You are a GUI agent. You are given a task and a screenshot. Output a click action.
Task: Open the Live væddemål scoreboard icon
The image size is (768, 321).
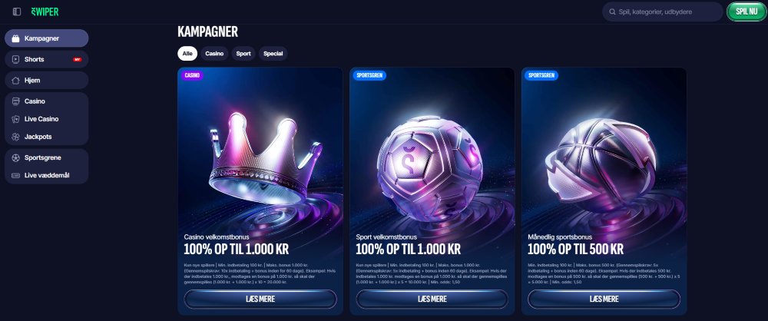[x=15, y=175]
